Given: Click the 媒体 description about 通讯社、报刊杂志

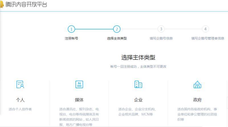Looking at the screenshot, I should coord(79,117).
